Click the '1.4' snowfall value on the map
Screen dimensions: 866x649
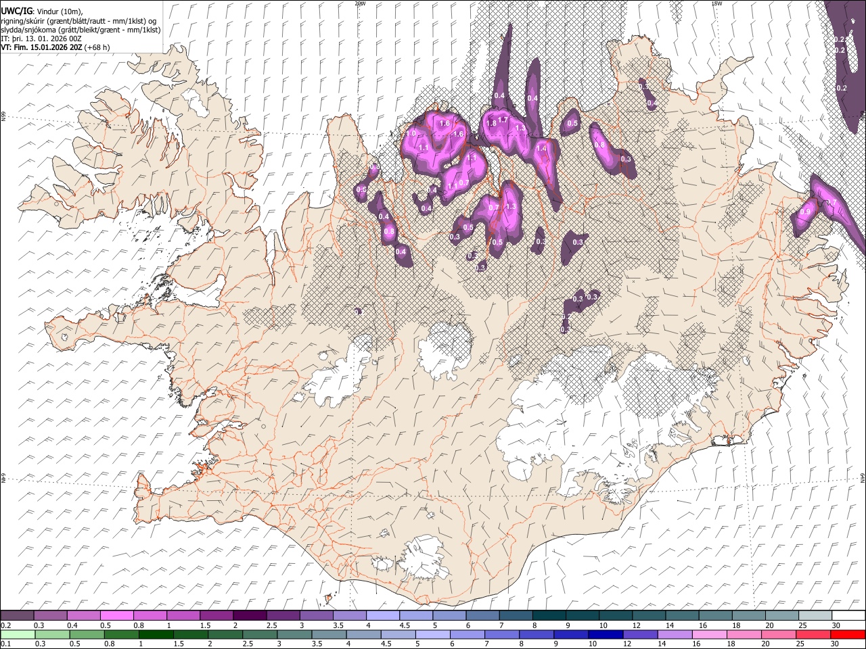point(541,149)
